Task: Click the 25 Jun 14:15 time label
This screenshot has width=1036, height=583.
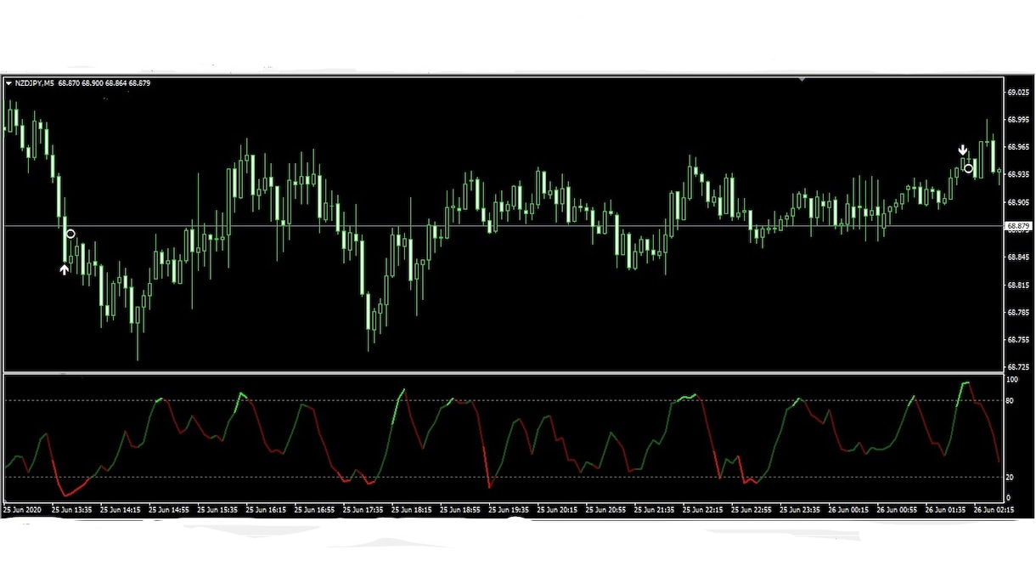Action: pyautogui.click(x=121, y=510)
